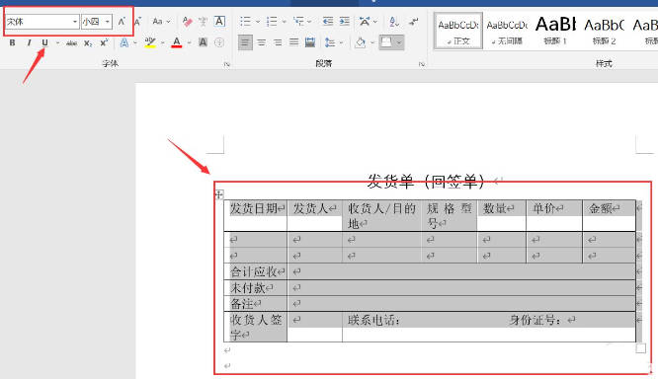
Task: Toggle italic formatting
Action: point(29,42)
